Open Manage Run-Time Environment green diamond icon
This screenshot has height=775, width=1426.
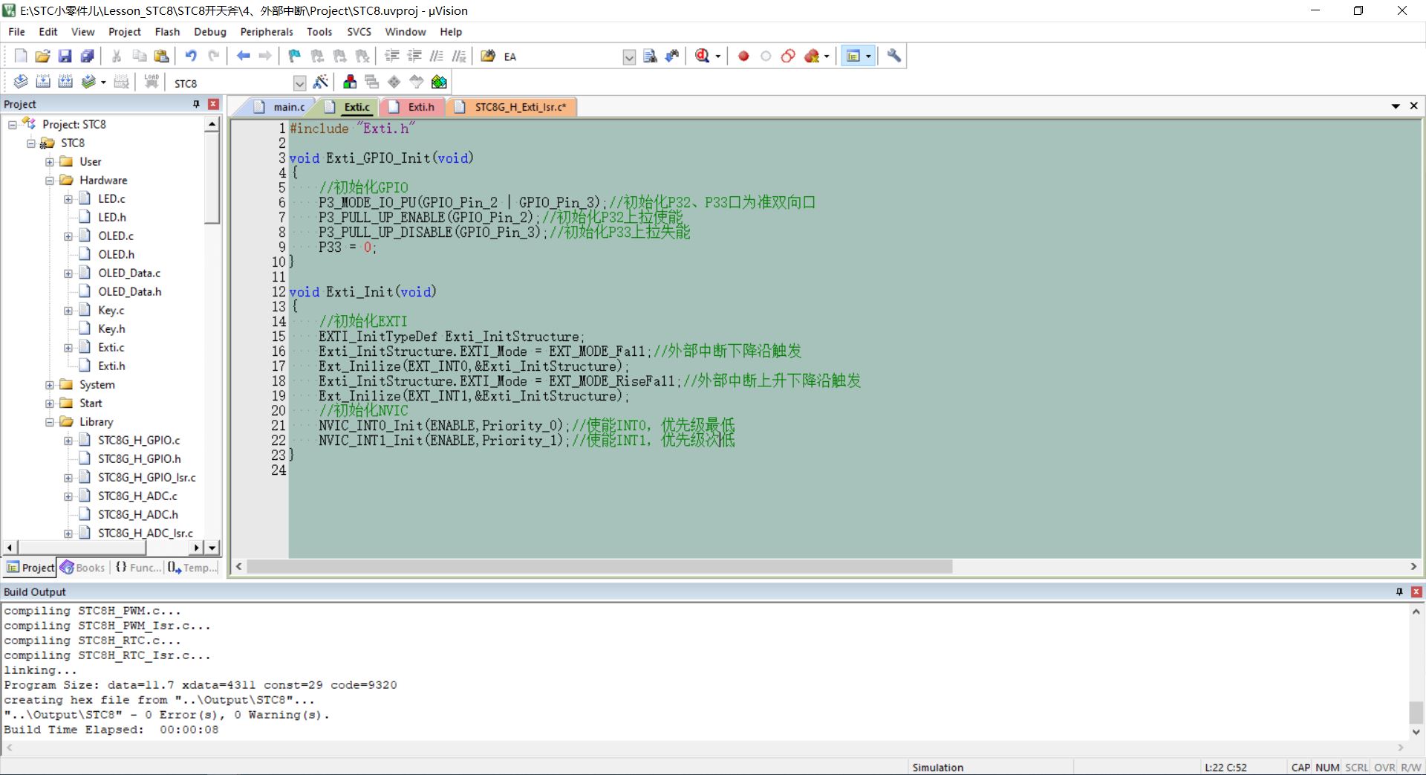tap(394, 82)
